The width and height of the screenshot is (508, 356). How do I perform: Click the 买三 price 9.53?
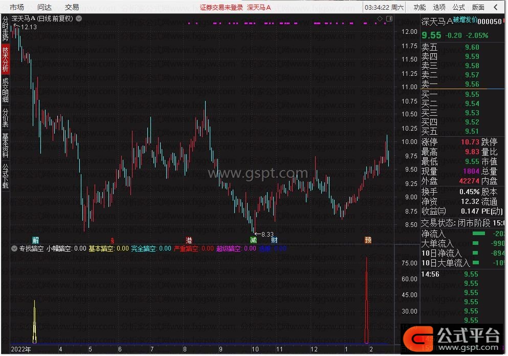point(472,113)
